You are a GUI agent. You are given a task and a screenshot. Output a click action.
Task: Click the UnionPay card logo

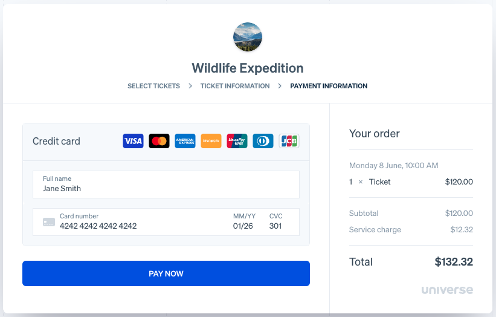[x=237, y=141]
